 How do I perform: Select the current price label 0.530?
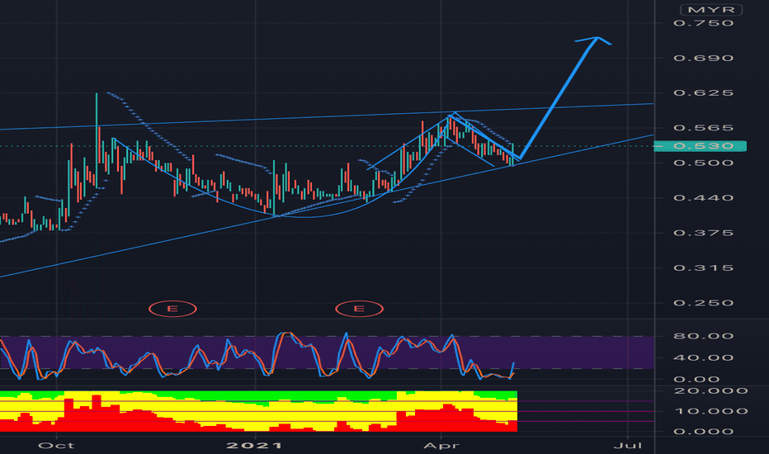[701, 146]
